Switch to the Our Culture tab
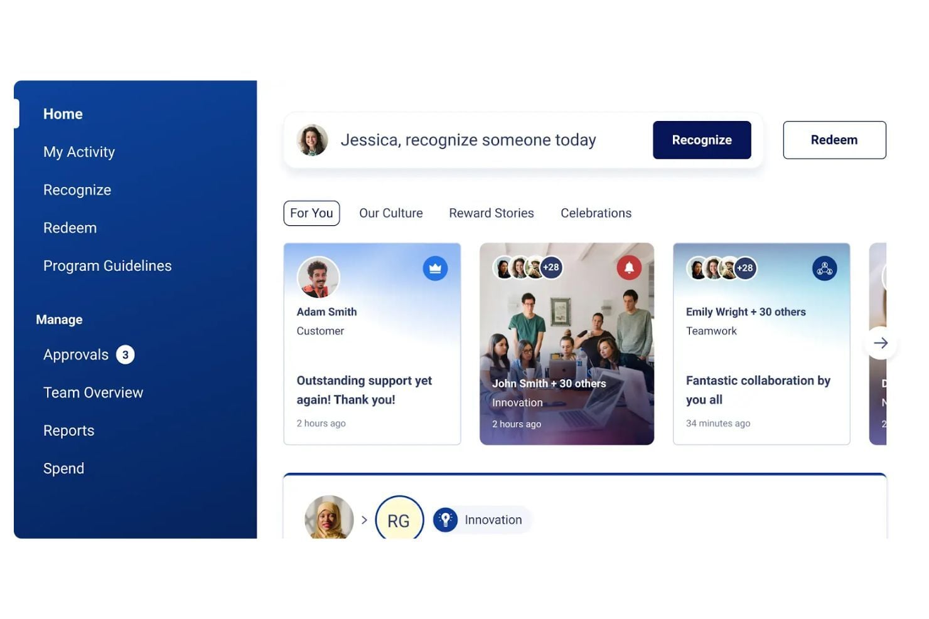The width and height of the screenshot is (929, 619). (390, 213)
